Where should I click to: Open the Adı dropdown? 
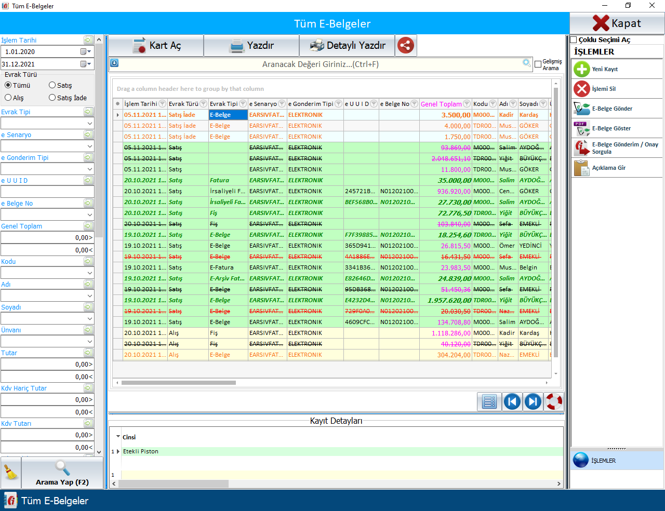90,296
